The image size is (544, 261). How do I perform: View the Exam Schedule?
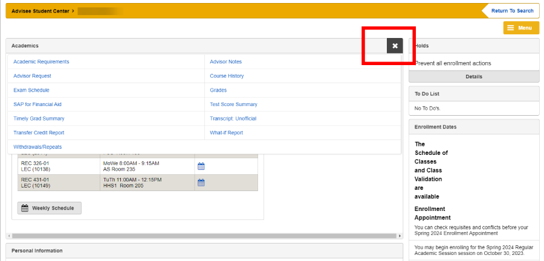point(31,90)
